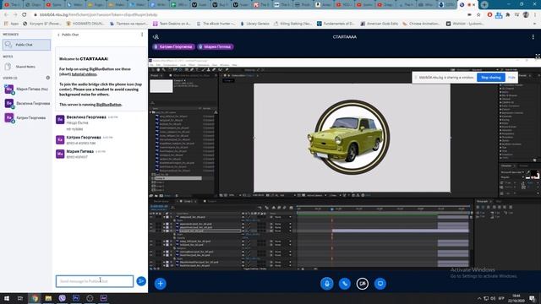
Task: Click the Graph Editor icon in timeline header
Action: pos(291,208)
